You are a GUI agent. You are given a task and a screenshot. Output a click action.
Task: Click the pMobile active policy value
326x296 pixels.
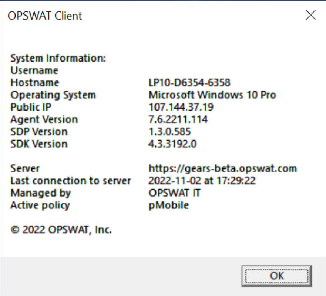pyautogui.click(x=169, y=205)
